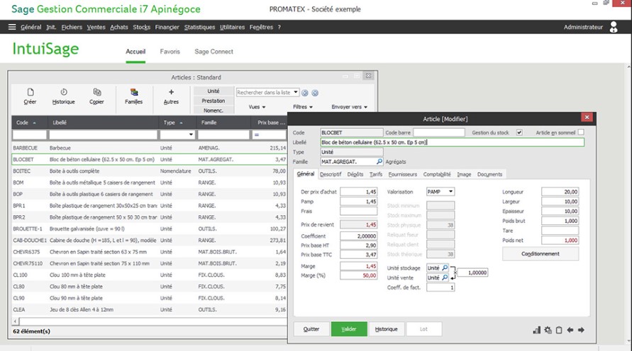Select the BARBECUE row in list
The image size is (632, 351).
click(150, 148)
